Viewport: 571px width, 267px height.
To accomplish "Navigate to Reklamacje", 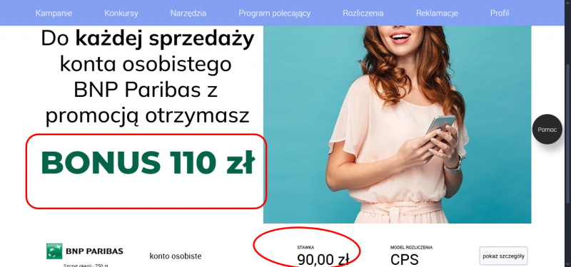I will 437,14.
